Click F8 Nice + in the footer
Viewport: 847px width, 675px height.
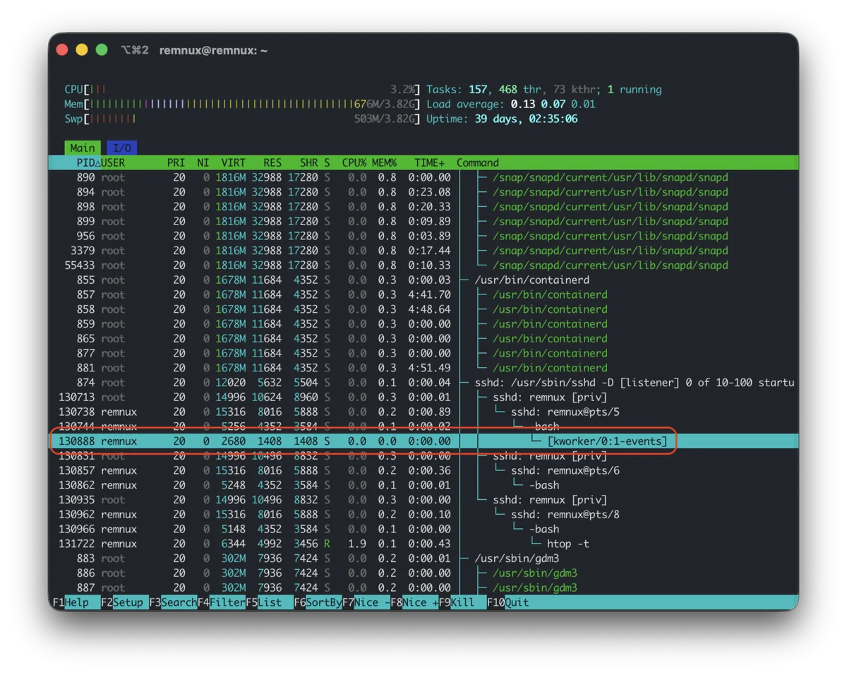click(414, 602)
